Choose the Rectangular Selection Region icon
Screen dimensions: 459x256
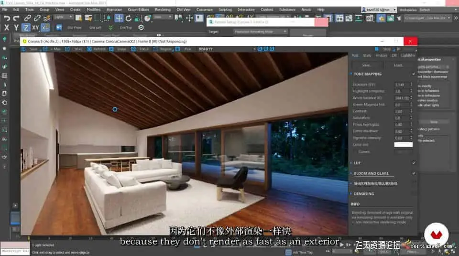click(98, 18)
